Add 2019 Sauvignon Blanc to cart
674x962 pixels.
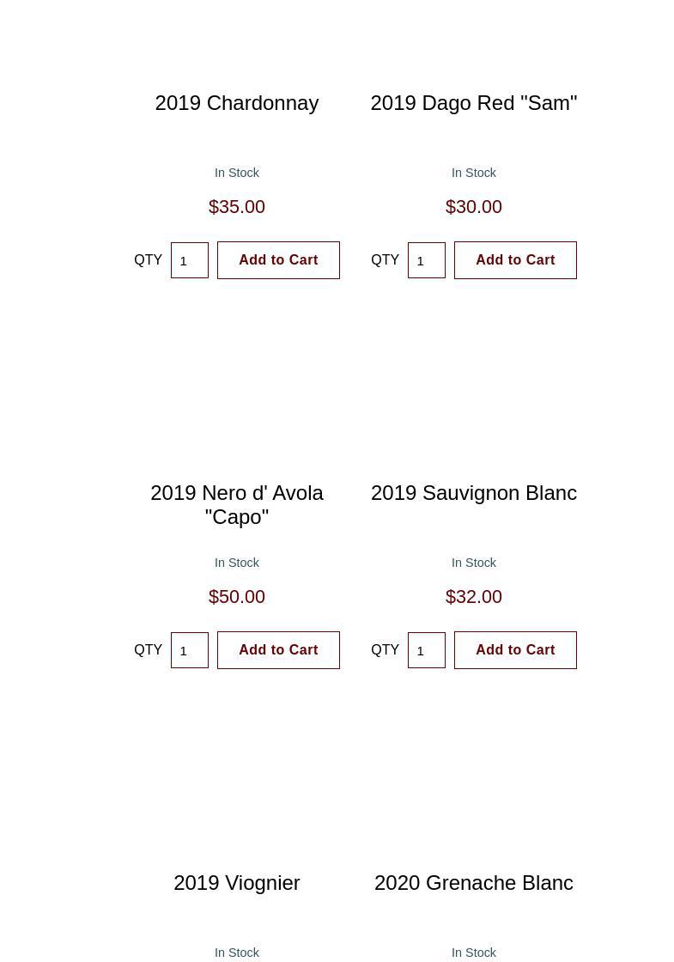tap(515, 650)
